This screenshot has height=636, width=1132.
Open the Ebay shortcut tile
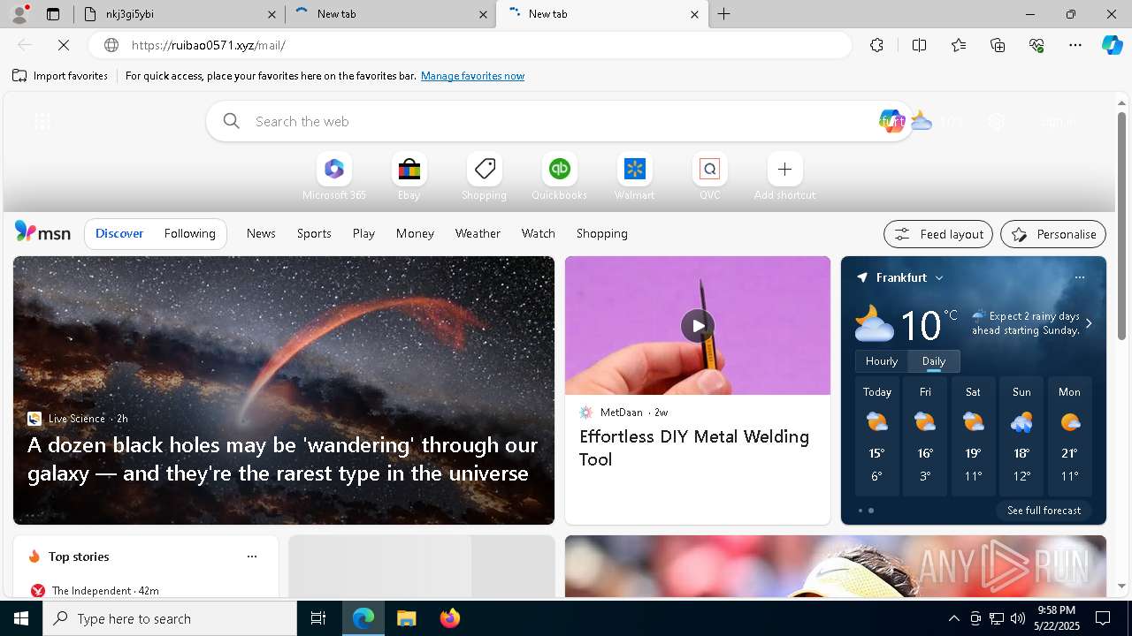pyautogui.click(x=409, y=177)
